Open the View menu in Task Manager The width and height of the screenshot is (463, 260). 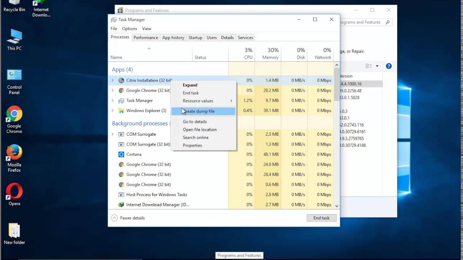146,29
